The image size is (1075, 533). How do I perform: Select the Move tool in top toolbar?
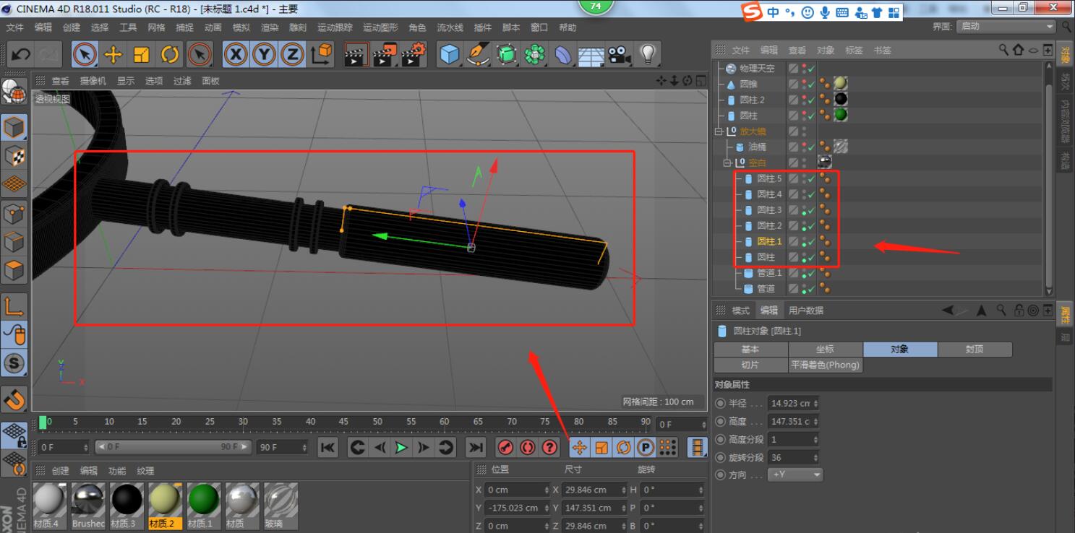point(113,54)
